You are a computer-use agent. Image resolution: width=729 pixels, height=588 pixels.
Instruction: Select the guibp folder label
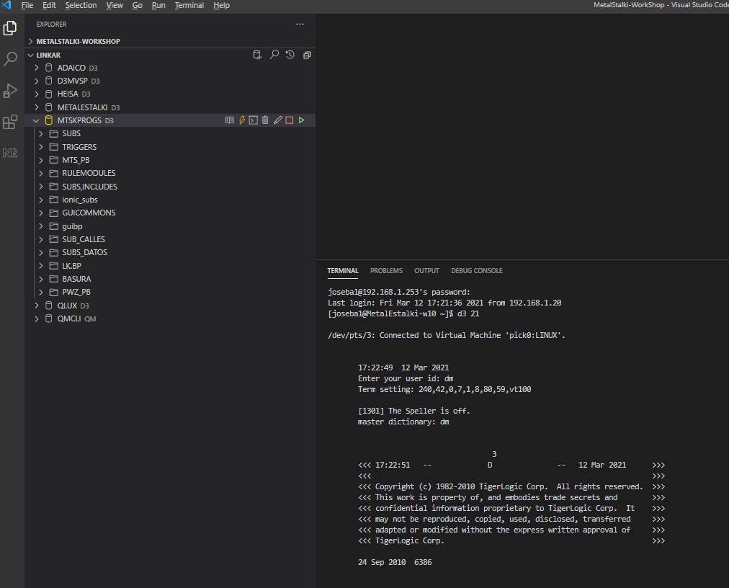click(x=72, y=226)
